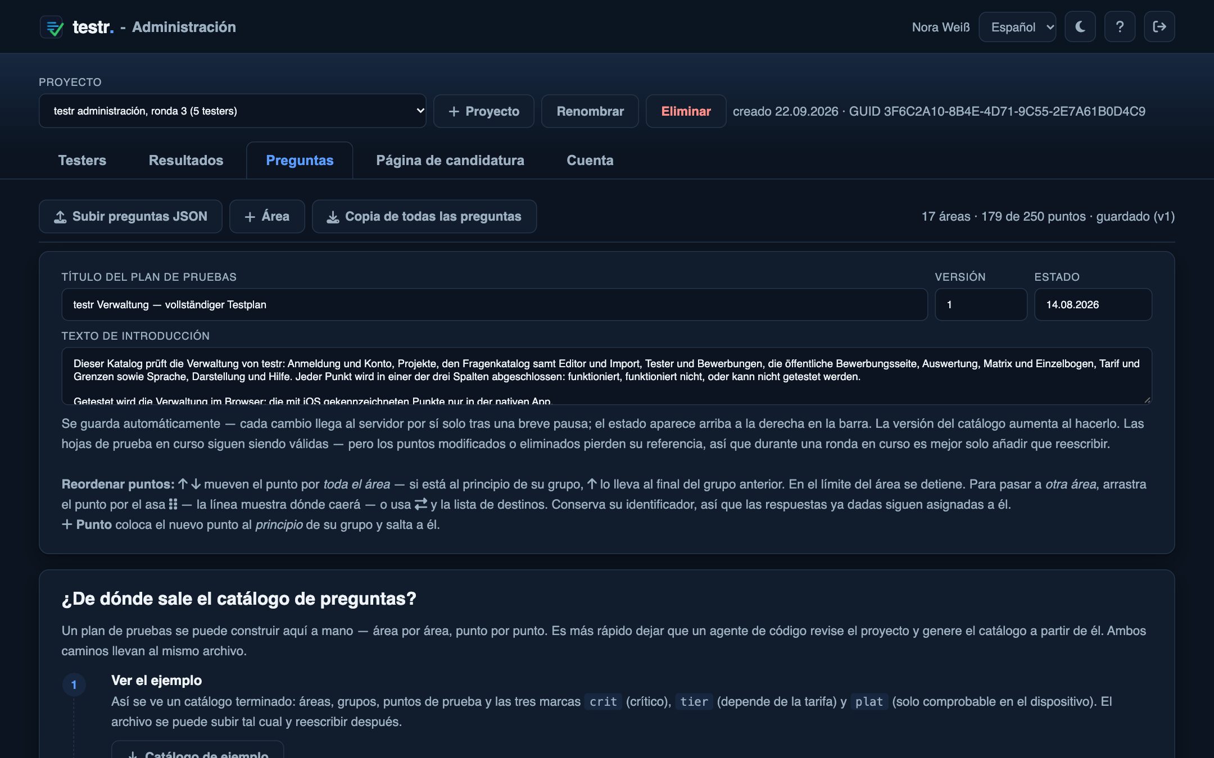This screenshot has height=758, width=1214.
Task: Click the 'Ver el ejemplo' step title
Action: 156,681
